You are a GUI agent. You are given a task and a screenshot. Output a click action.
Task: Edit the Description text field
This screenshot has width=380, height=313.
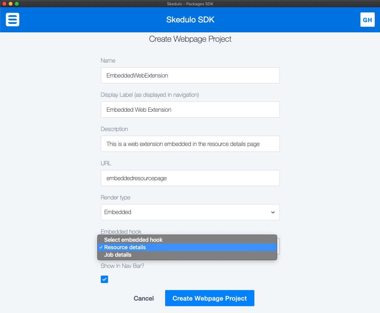point(190,144)
